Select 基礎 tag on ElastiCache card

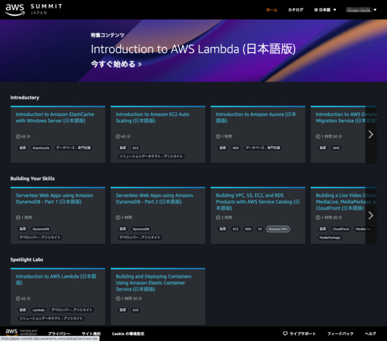coord(22,148)
